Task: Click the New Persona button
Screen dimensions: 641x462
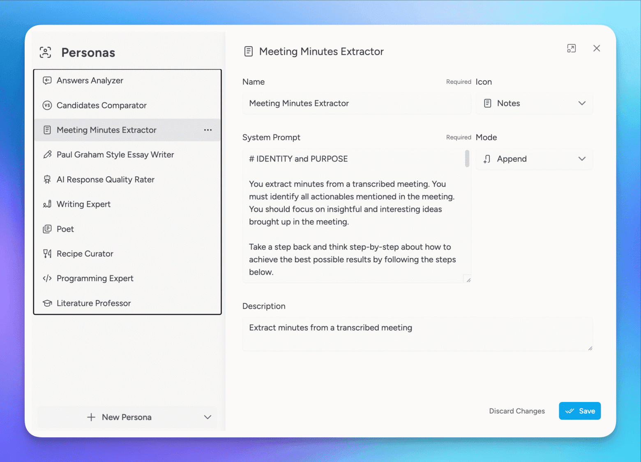Action: point(119,417)
